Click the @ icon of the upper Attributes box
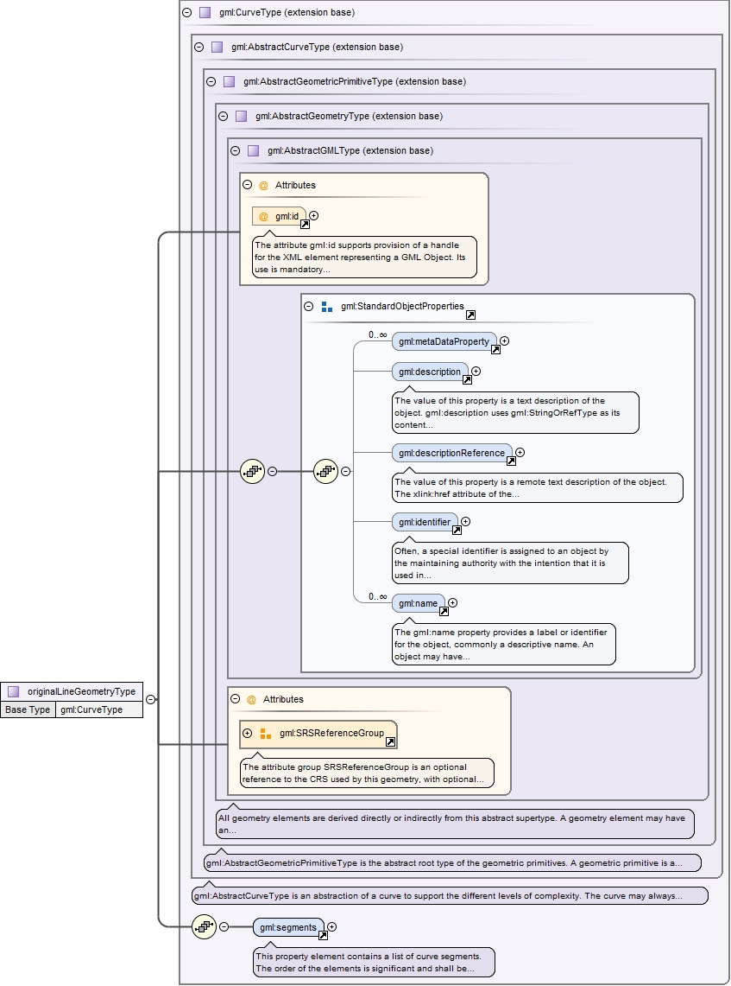731x986 pixels. [x=264, y=185]
